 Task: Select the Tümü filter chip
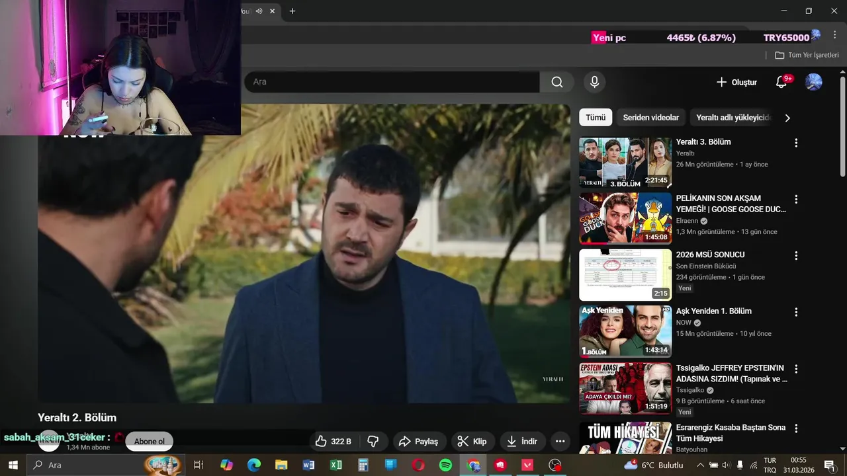point(596,118)
